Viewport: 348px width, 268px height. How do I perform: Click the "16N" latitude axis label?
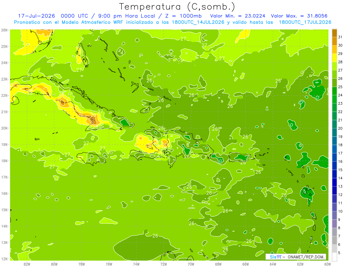(x=4, y=193)
